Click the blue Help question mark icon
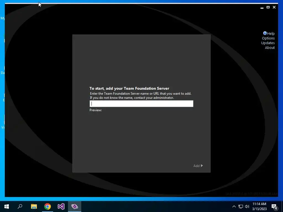 (x=265, y=33)
